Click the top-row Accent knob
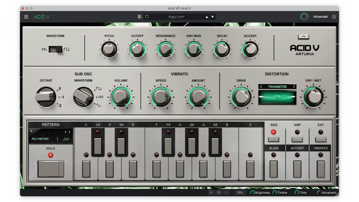The height and width of the screenshot is (202, 359). point(250,49)
